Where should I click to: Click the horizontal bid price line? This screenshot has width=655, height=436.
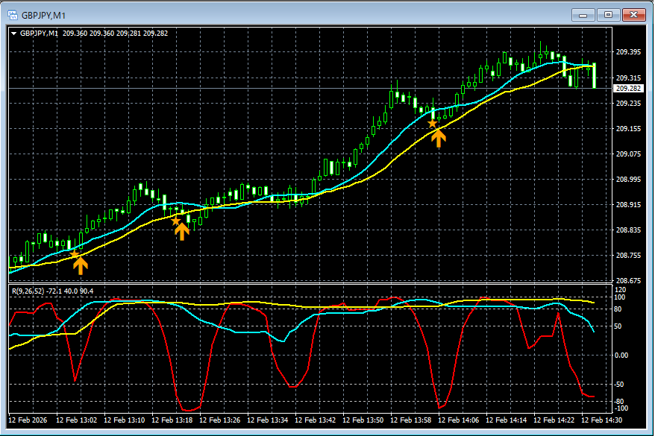click(x=310, y=89)
